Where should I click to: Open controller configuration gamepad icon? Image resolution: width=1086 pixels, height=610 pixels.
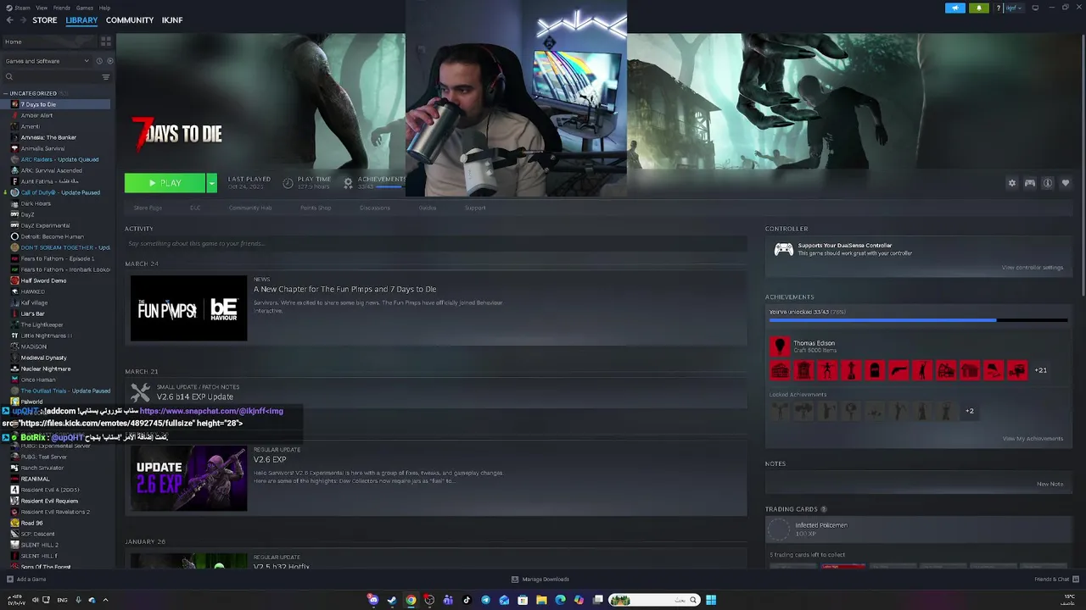(x=1030, y=183)
